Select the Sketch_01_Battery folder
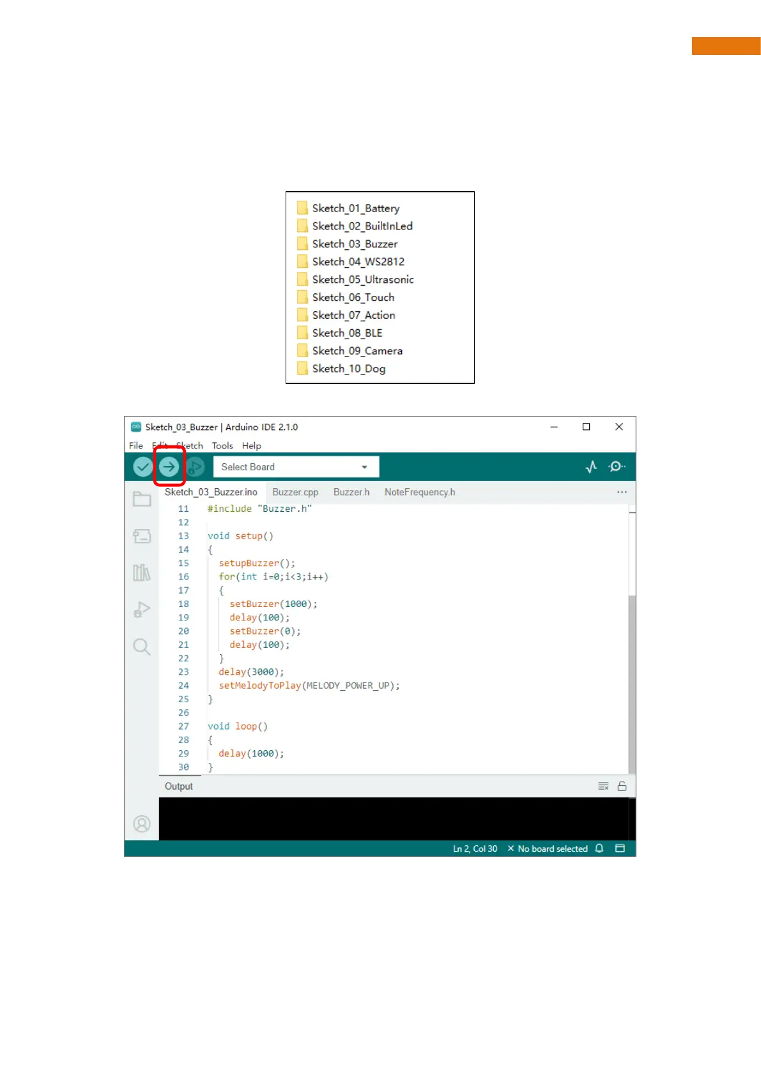The width and height of the screenshot is (761, 1076). click(349, 208)
